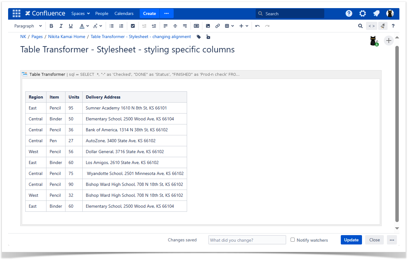Enable the Notify watchers checkbox
The image size is (410, 261).
coord(292,240)
